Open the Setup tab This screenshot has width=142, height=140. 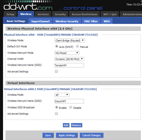[x=10, y=14]
